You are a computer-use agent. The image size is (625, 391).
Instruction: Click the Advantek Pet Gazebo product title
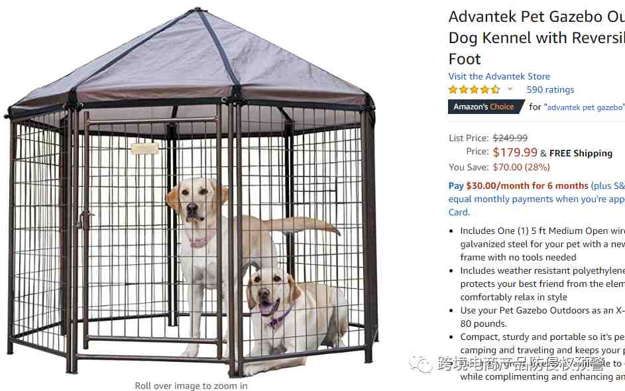(536, 38)
